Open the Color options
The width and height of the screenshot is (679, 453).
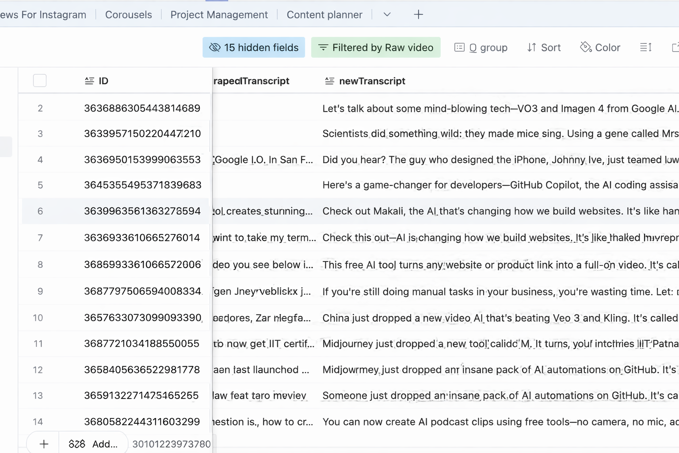pyautogui.click(x=600, y=47)
